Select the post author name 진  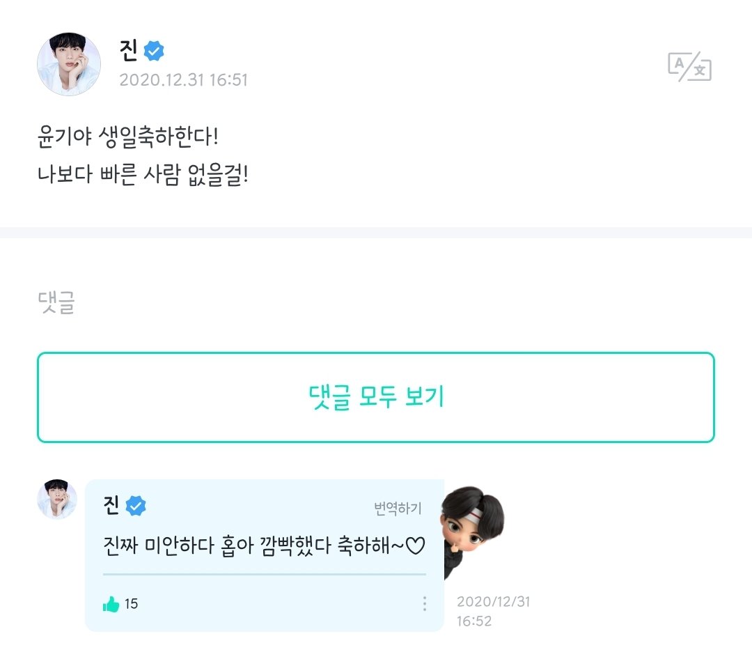coord(129,51)
